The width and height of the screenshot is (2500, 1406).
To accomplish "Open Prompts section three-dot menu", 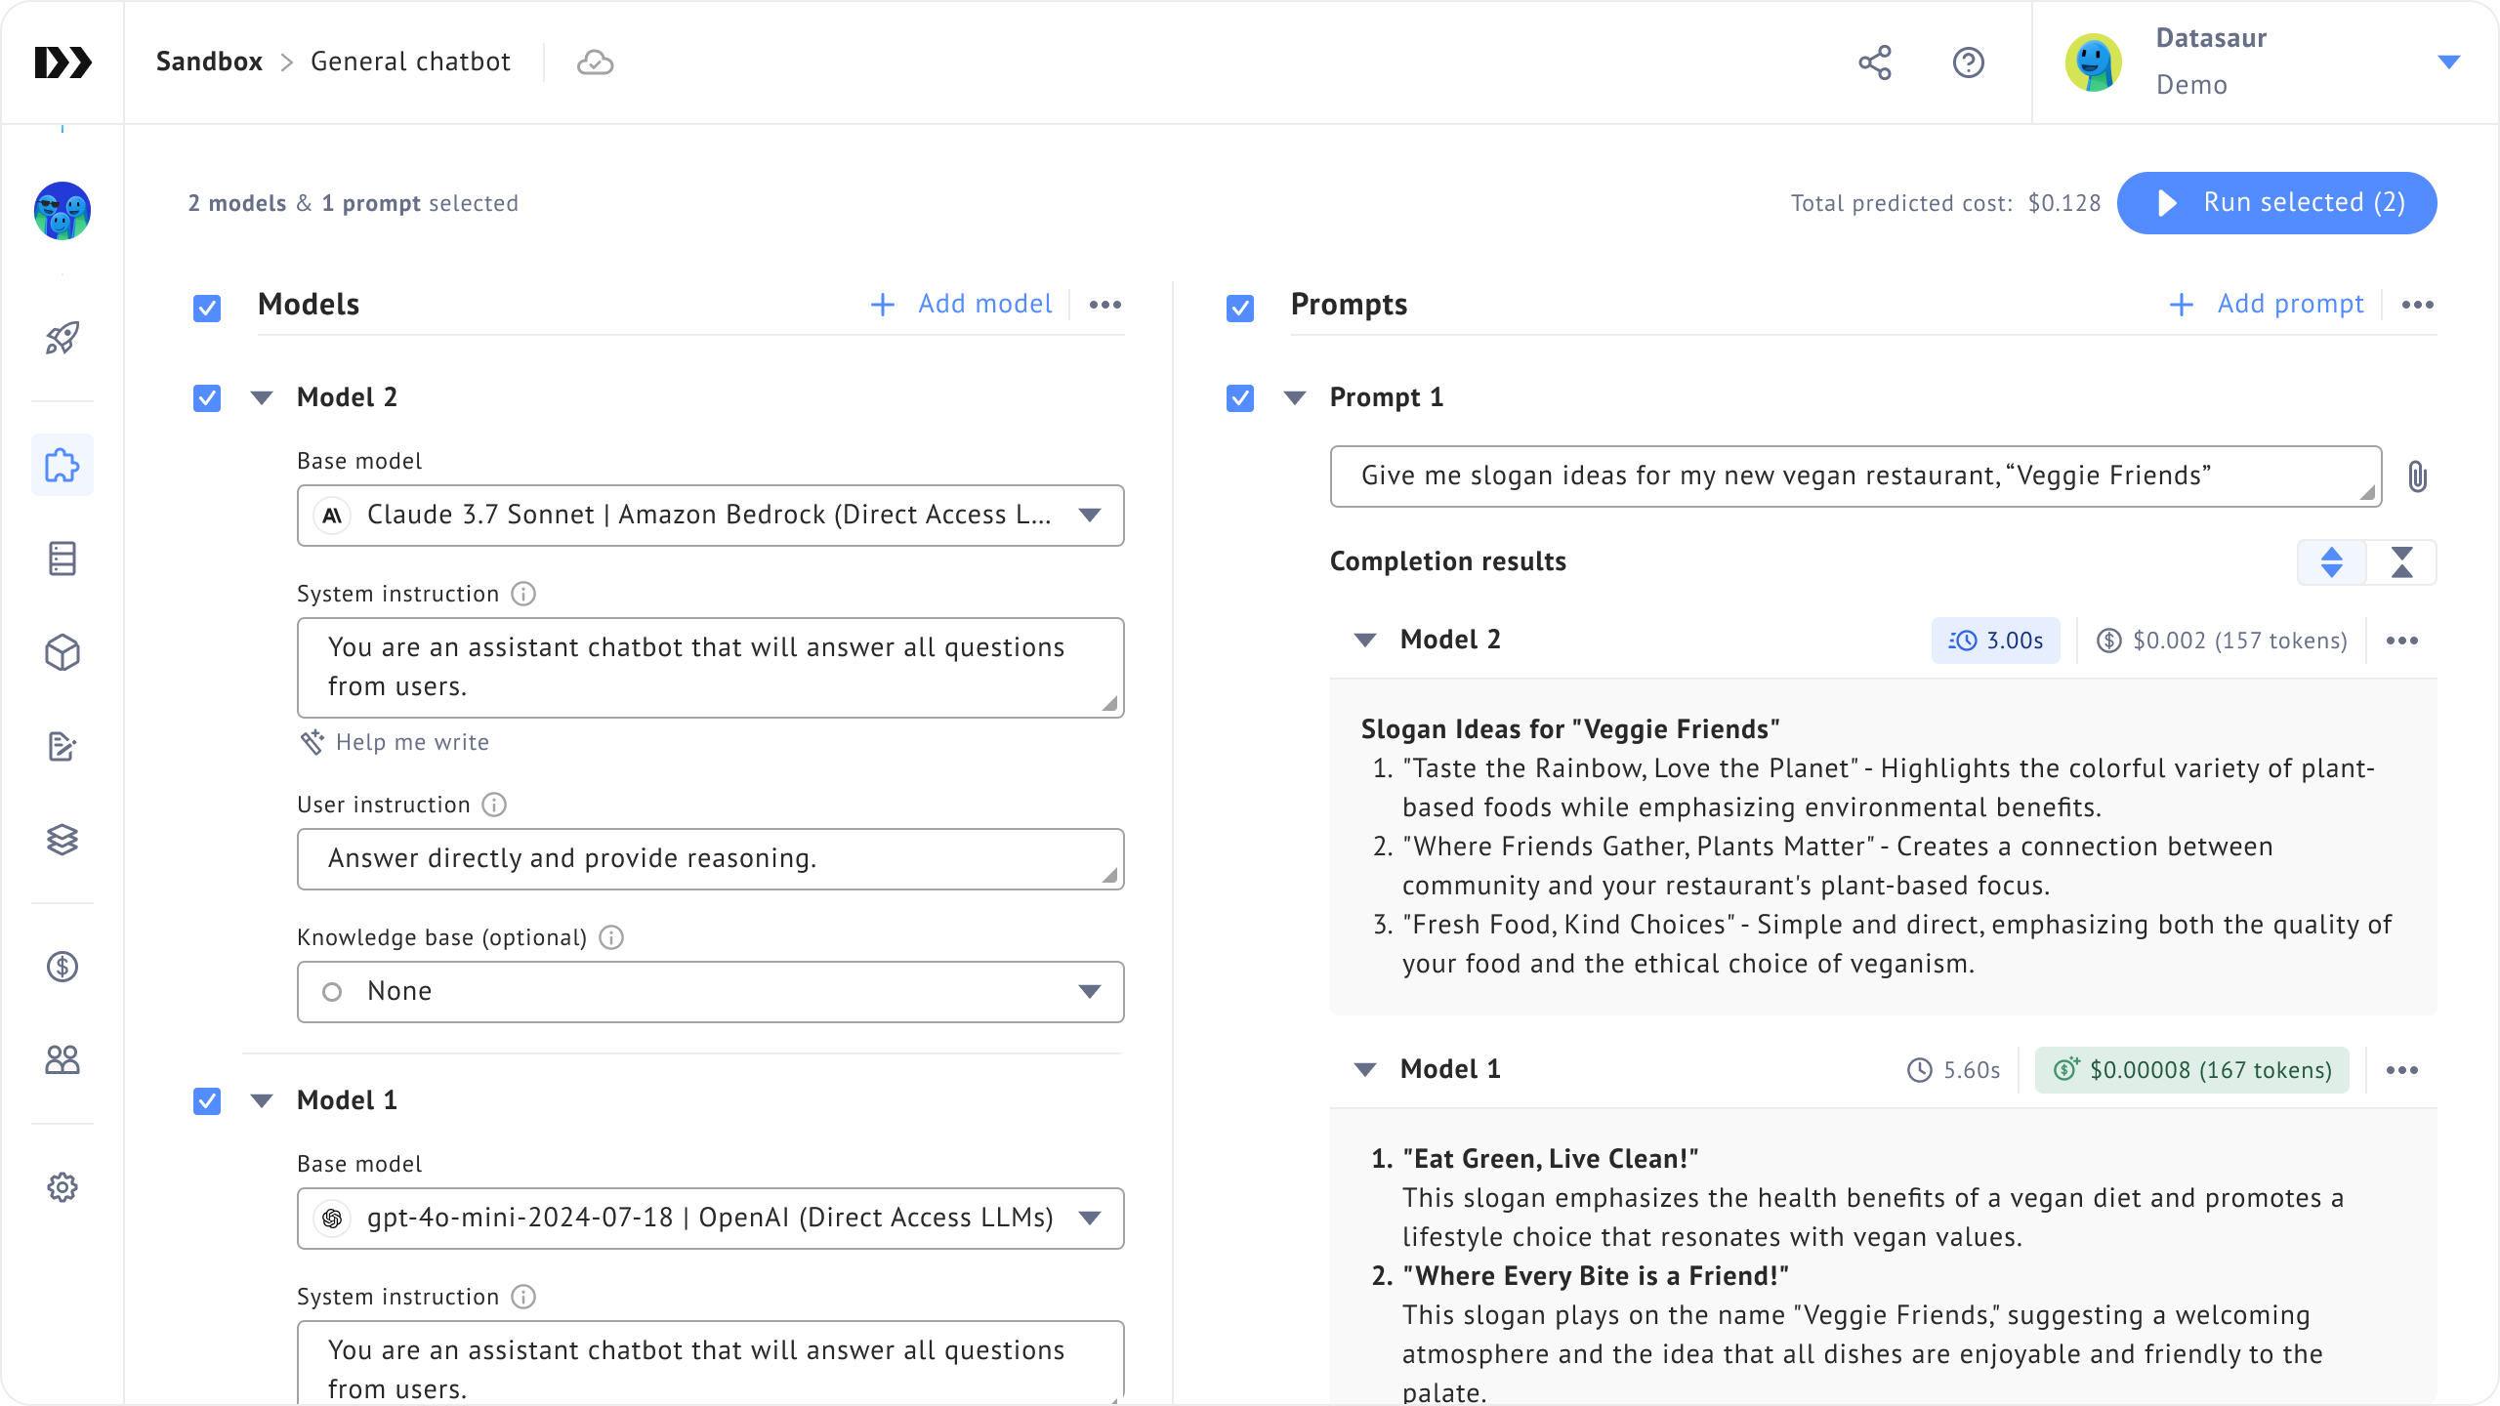I will tap(2417, 305).
